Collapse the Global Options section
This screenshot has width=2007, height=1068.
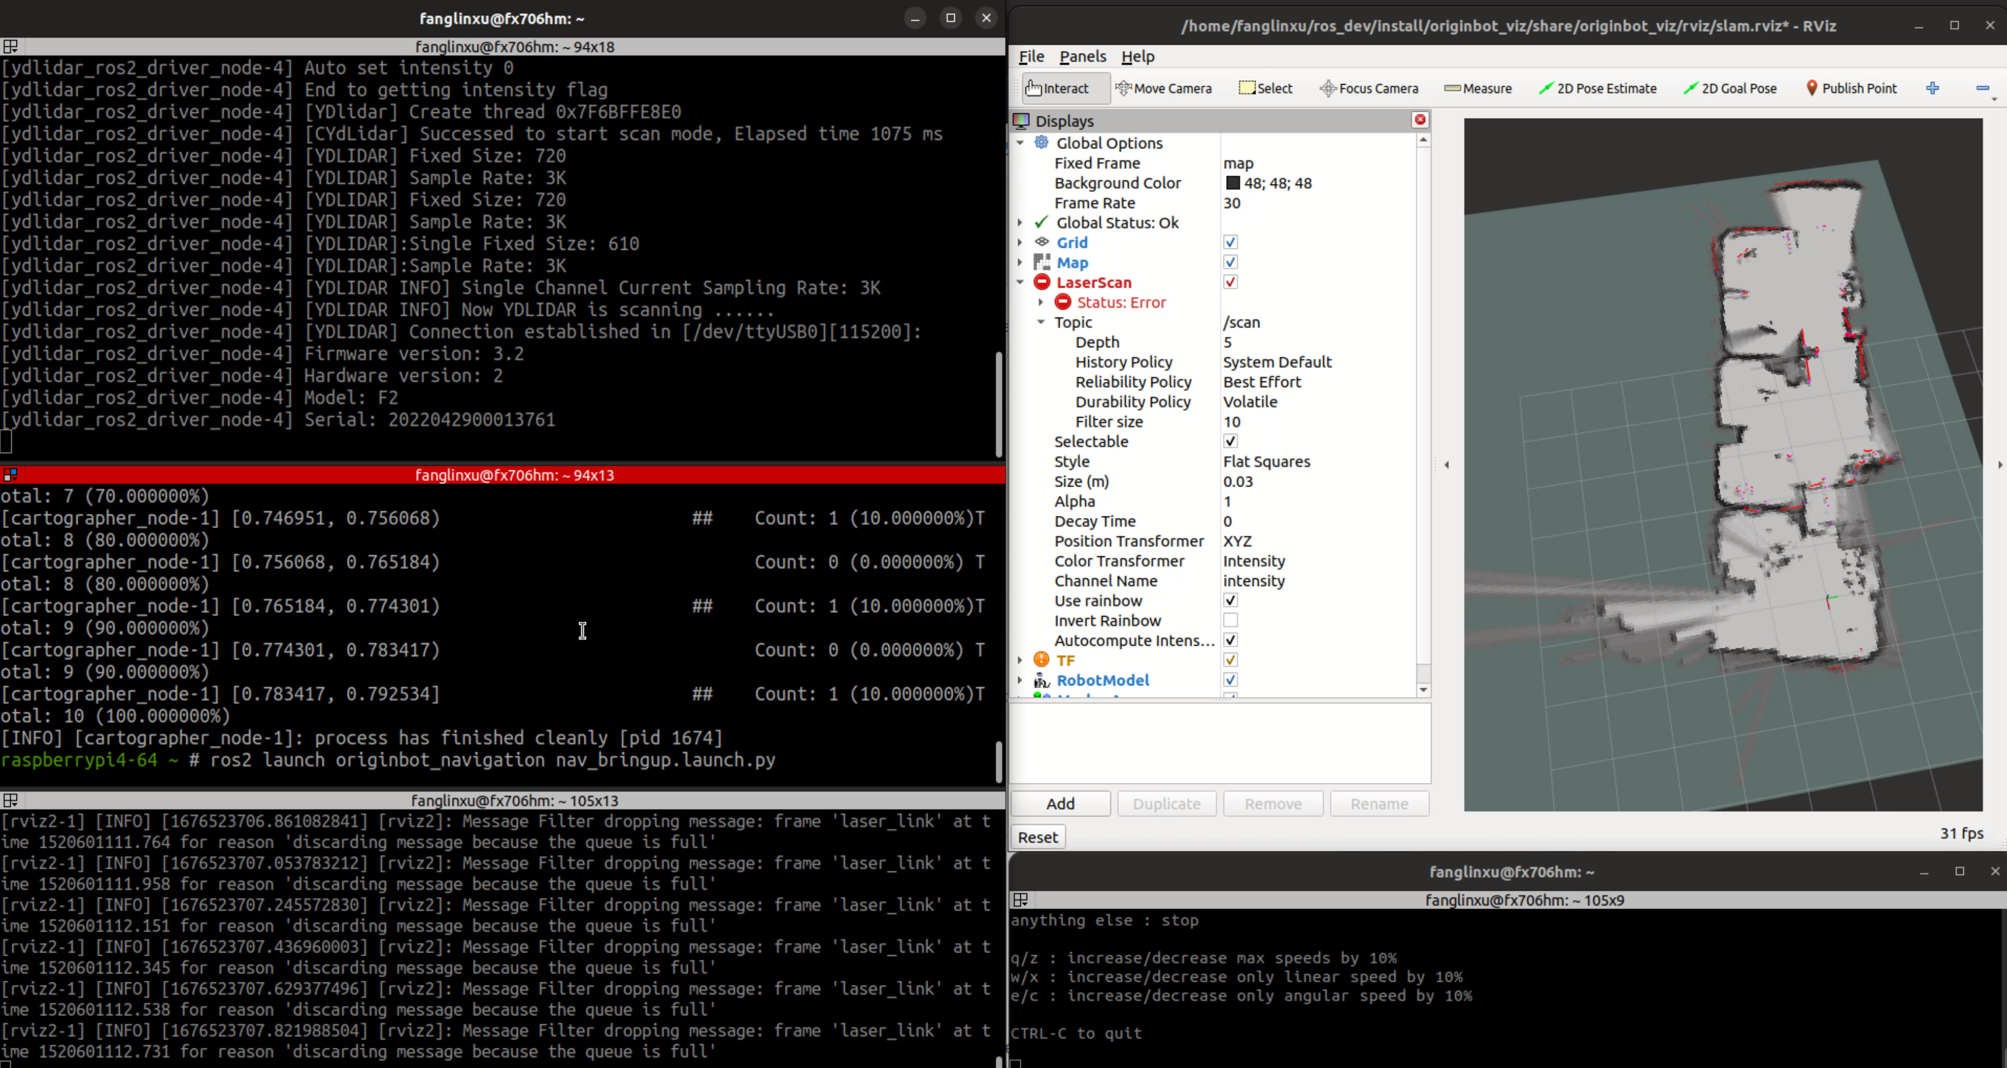(1020, 143)
